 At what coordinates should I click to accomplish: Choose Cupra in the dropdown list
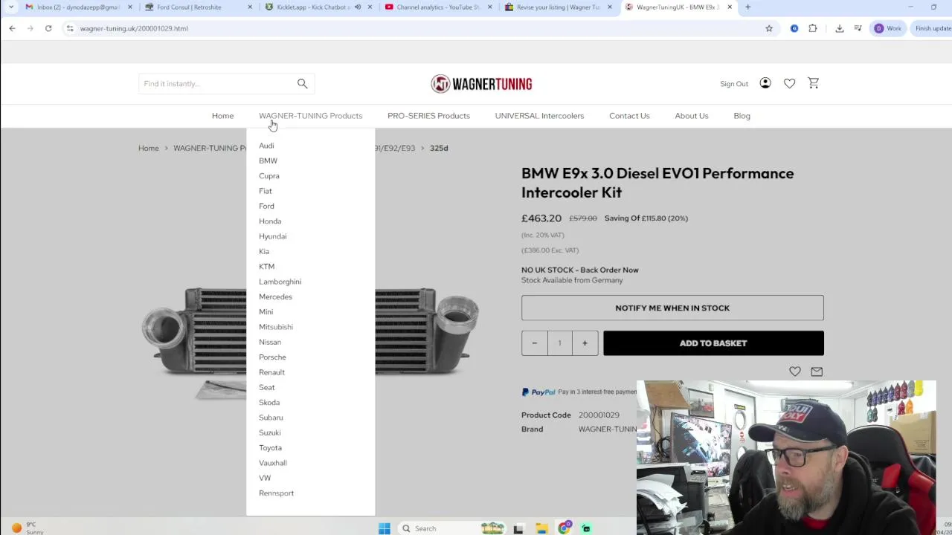269,176
